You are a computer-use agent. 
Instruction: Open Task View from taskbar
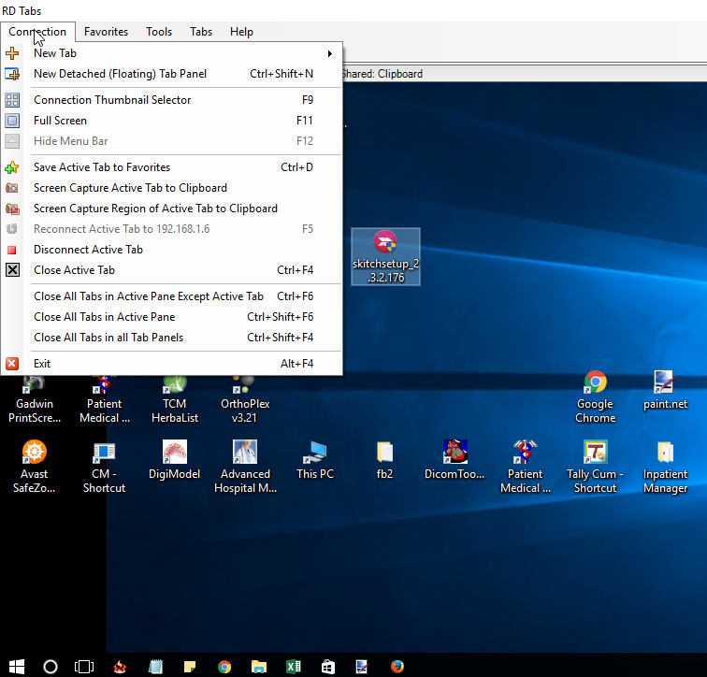[84, 667]
